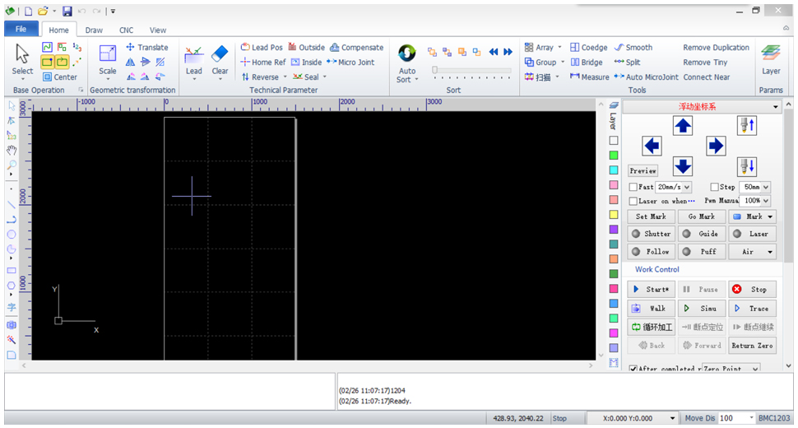This screenshot has height=428, width=798.
Task: Jog laser head left with arrow
Action: coord(652,146)
